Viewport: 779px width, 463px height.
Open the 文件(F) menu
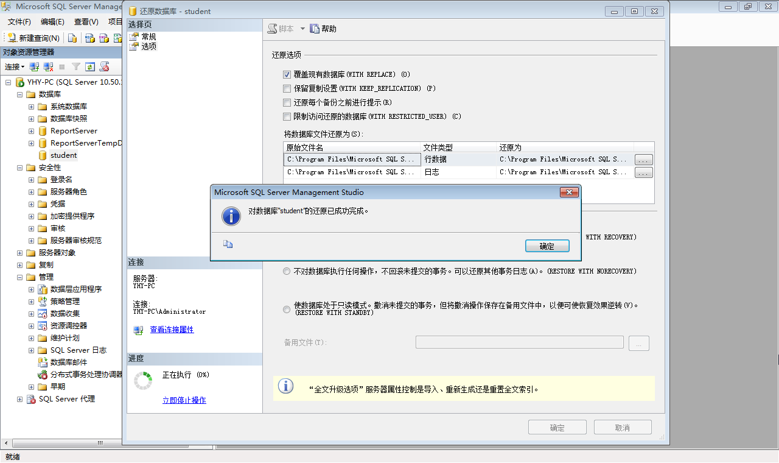point(19,21)
